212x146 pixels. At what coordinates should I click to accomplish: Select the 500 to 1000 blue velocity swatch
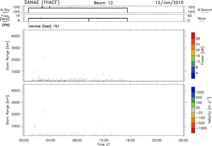point(193,95)
